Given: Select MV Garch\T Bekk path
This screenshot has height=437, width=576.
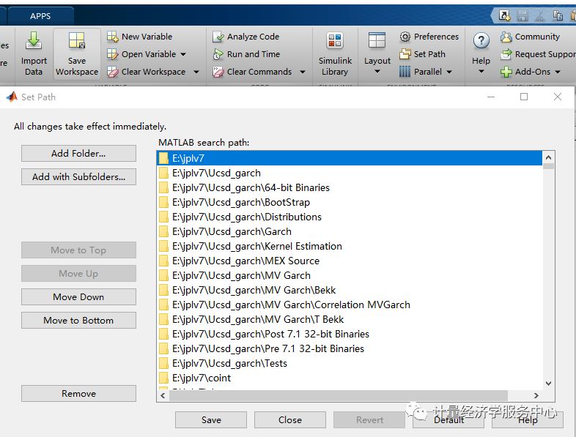Looking at the screenshot, I should click(x=350, y=320).
